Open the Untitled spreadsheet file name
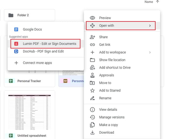The width and height of the screenshot is (171, 139). point(32,136)
